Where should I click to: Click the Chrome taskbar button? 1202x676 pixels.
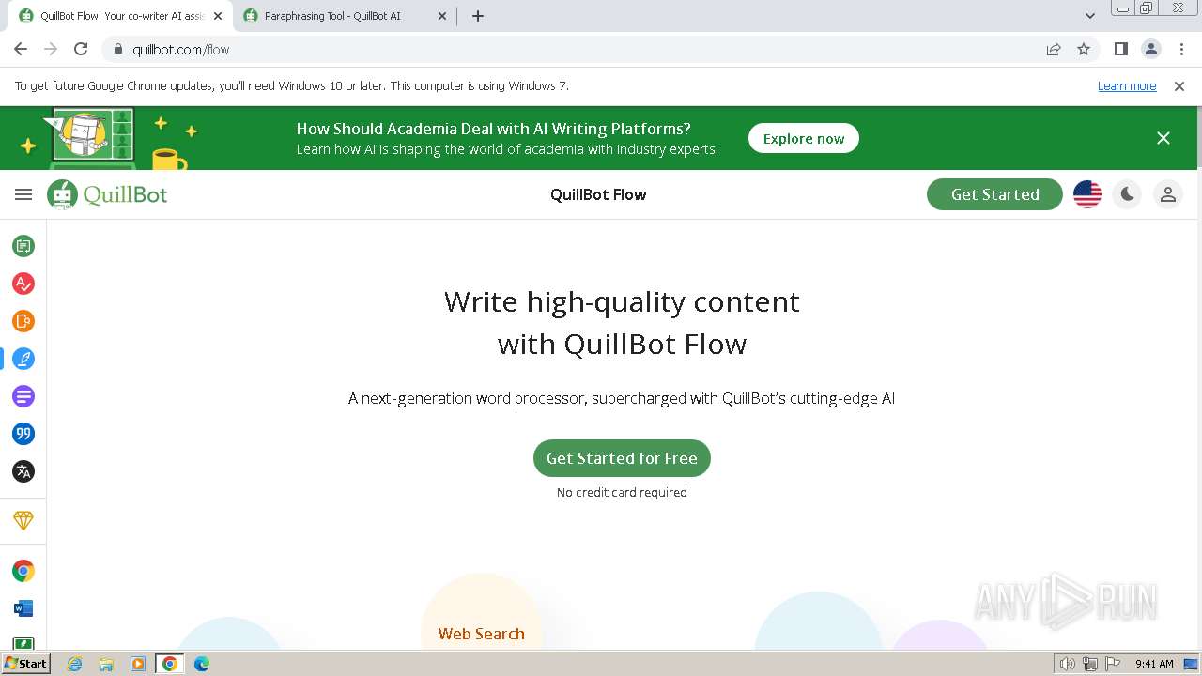click(x=170, y=664)
